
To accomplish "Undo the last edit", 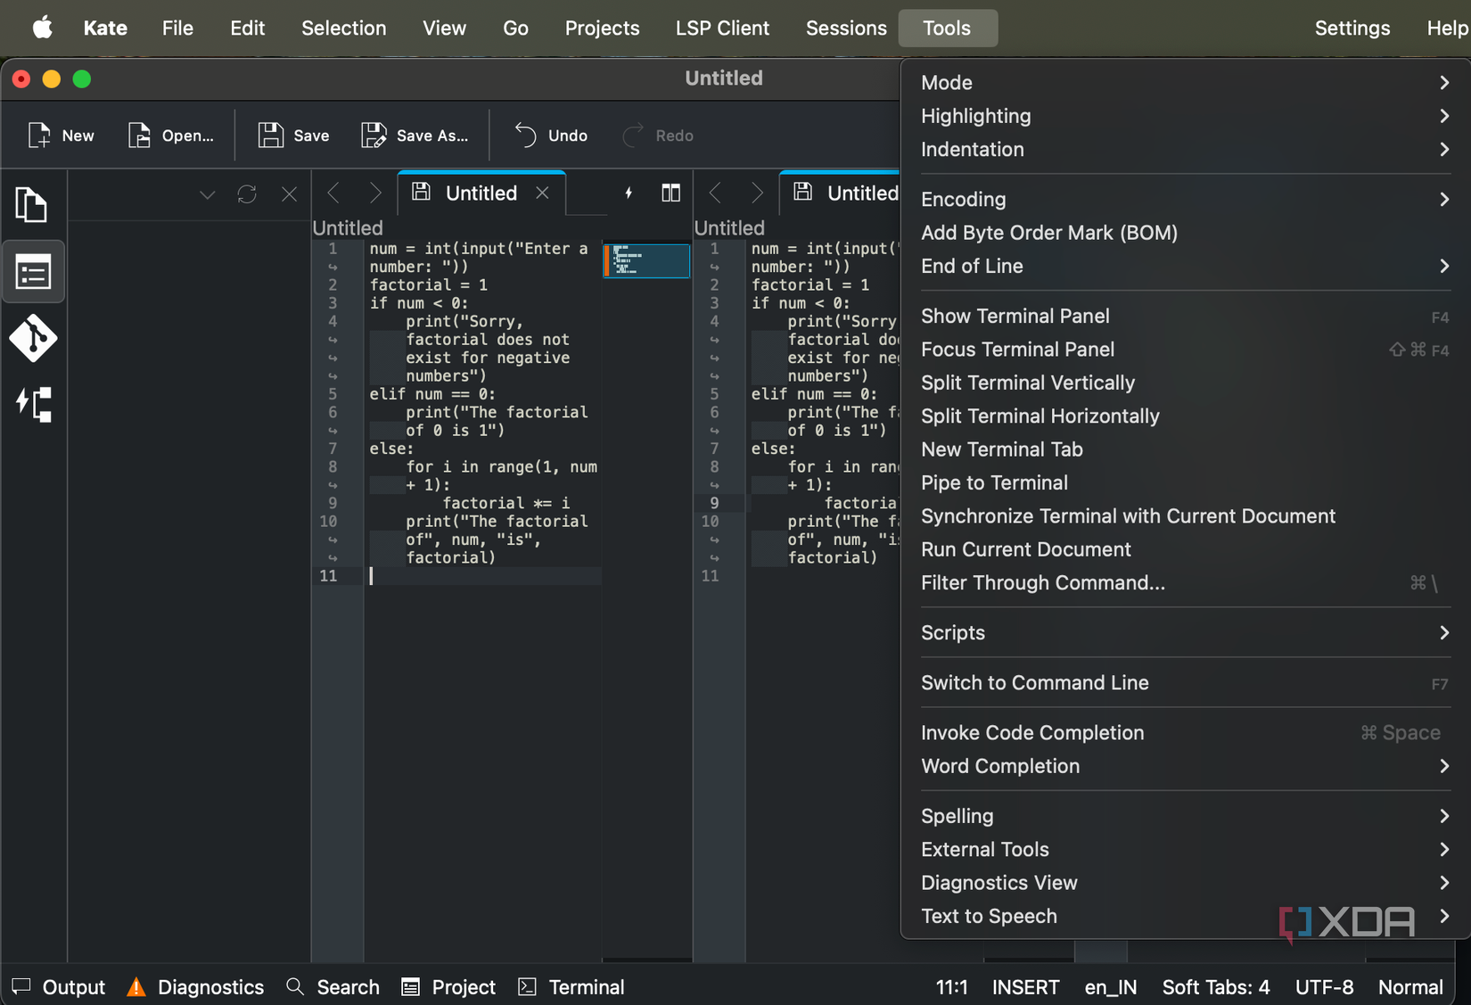I will tap(550, 135).
